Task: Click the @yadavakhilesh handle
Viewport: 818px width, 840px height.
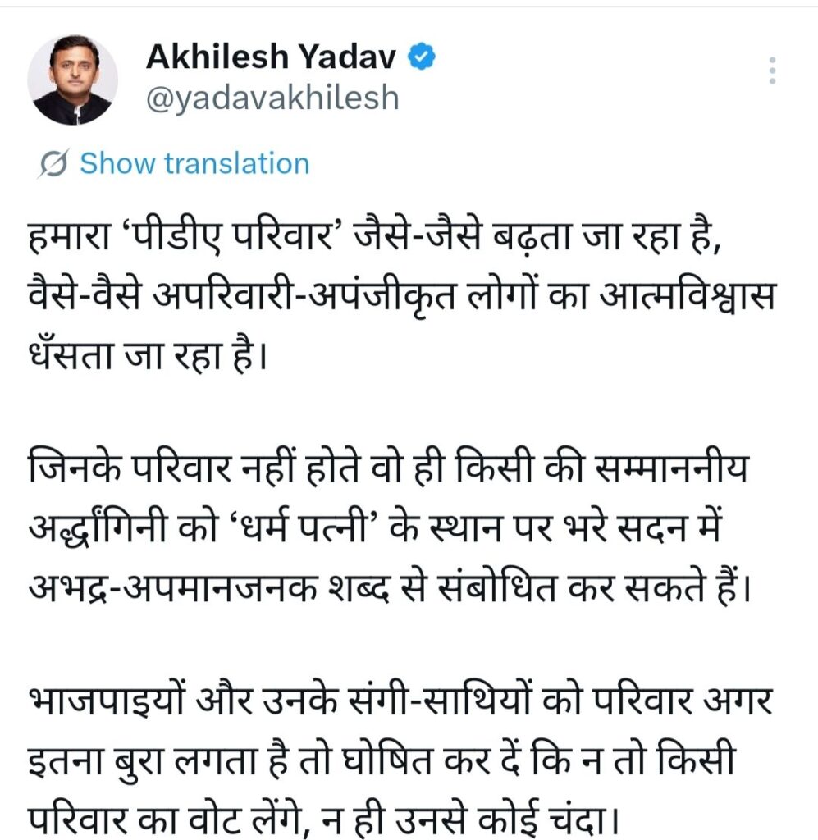Action: (272, 98)
